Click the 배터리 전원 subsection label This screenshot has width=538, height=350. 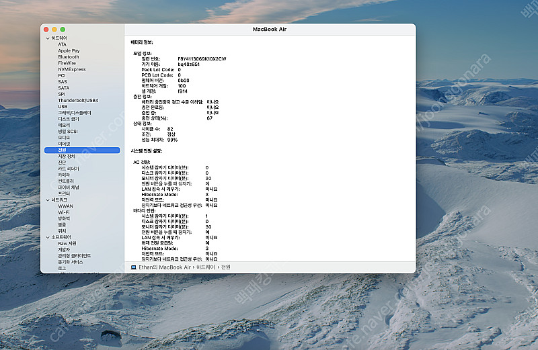pyautogui.click(x=144, y=211)
